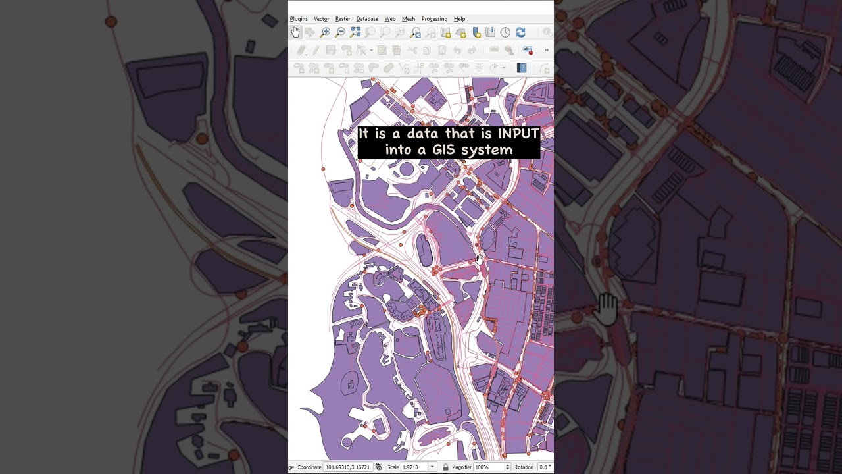The height and width of the screenshot is (474, 842).
Task: Select the Pan Map hand tool
Action: tap(295, 32)
